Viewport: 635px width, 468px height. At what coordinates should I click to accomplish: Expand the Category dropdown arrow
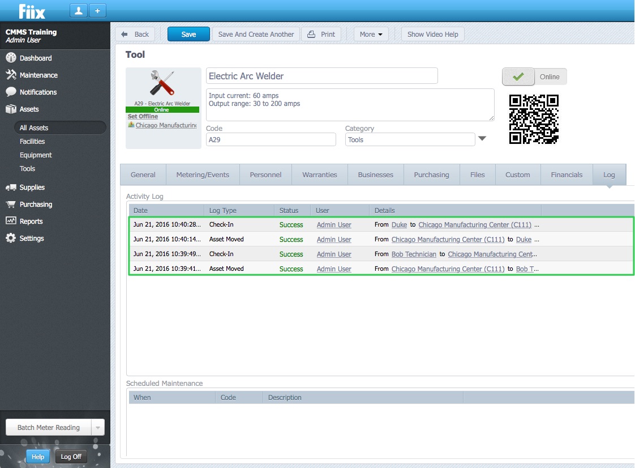tap(482, 139)
